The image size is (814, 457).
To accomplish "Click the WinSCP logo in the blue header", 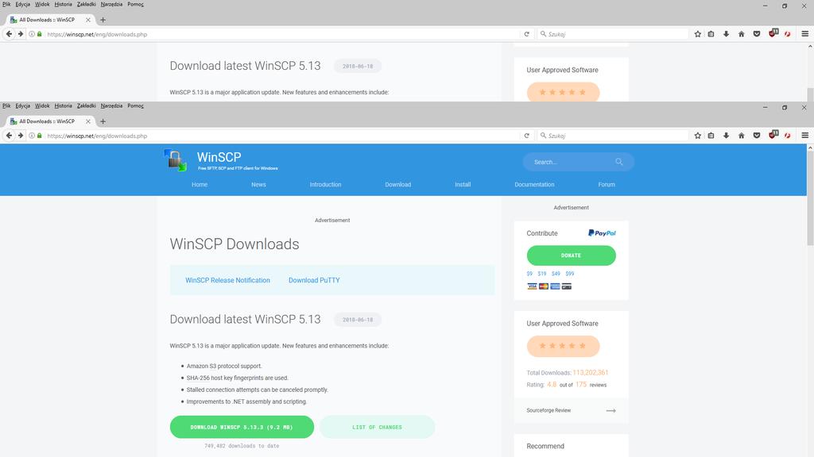I will (x=175, y=160).
